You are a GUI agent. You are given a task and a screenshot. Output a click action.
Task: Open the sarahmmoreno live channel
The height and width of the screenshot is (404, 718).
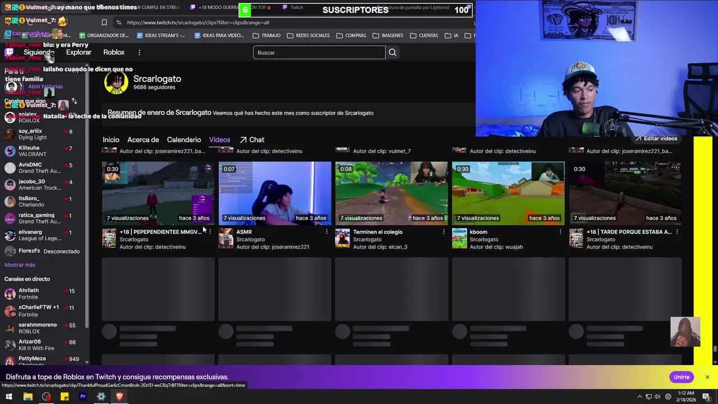click(39, 328)
